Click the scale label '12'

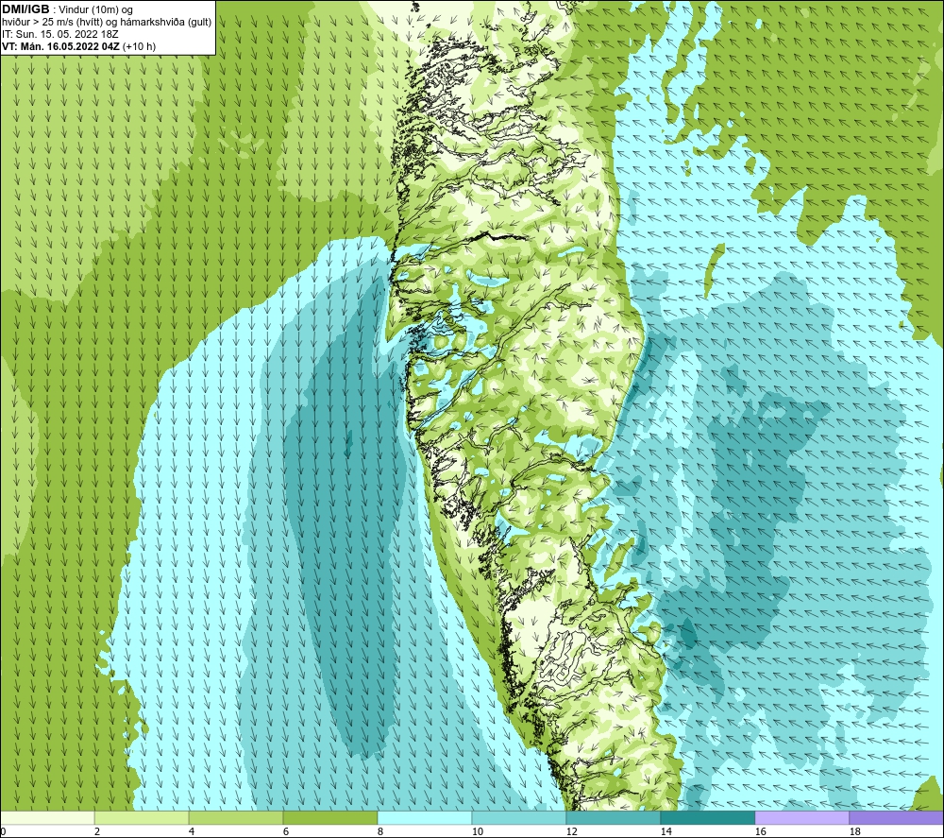tap(571, 832)
